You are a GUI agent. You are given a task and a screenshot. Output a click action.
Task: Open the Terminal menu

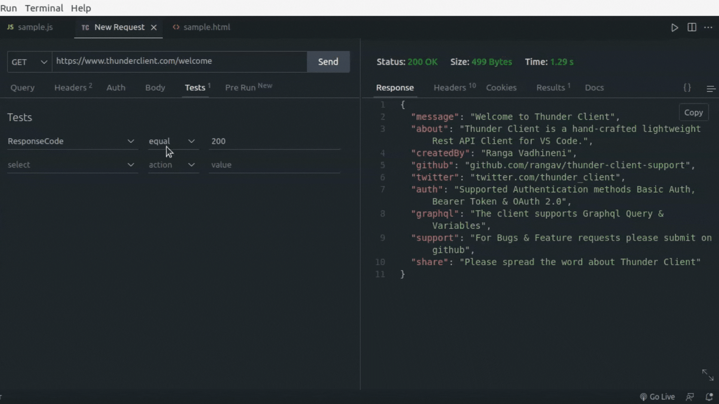tap(44, 8)
